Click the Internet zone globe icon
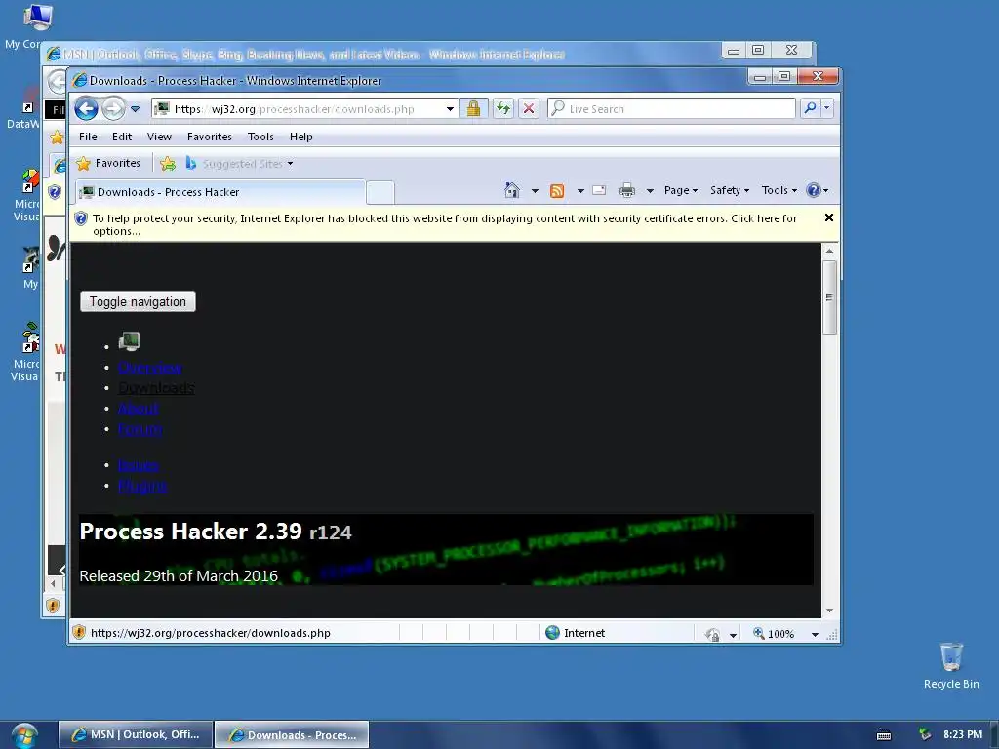The width and height of the screenshot is (999, 749). [x=552, y=632]
